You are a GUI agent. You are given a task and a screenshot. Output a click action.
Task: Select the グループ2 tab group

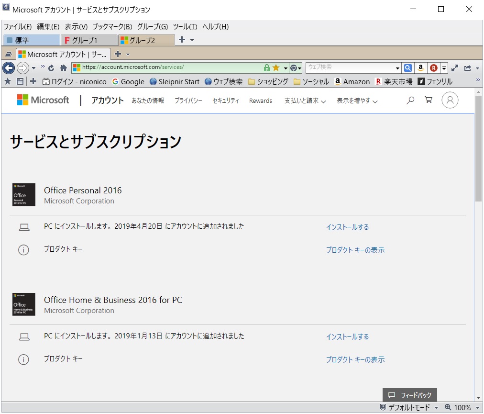point(146,40)
